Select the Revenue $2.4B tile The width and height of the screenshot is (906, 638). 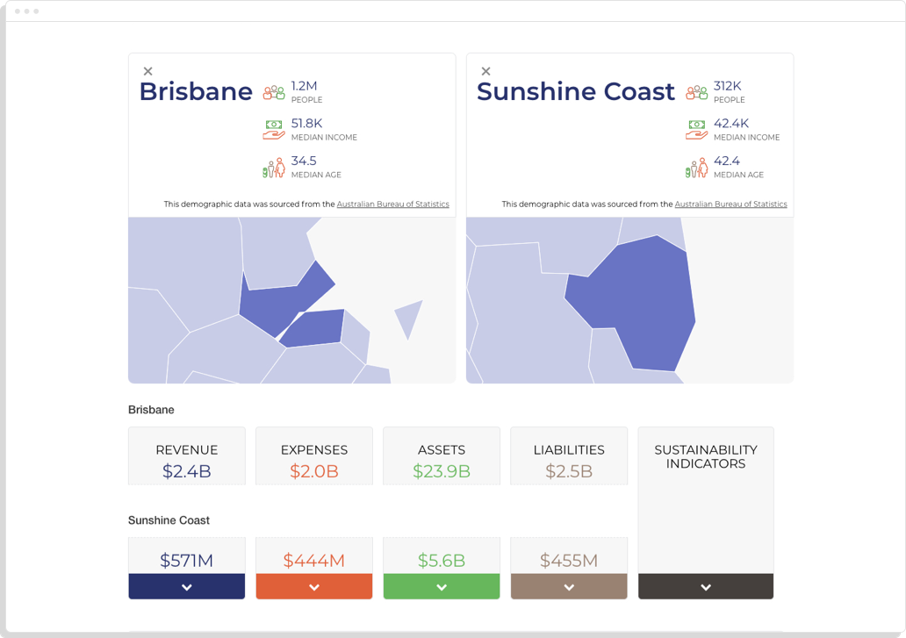(186, 455)
